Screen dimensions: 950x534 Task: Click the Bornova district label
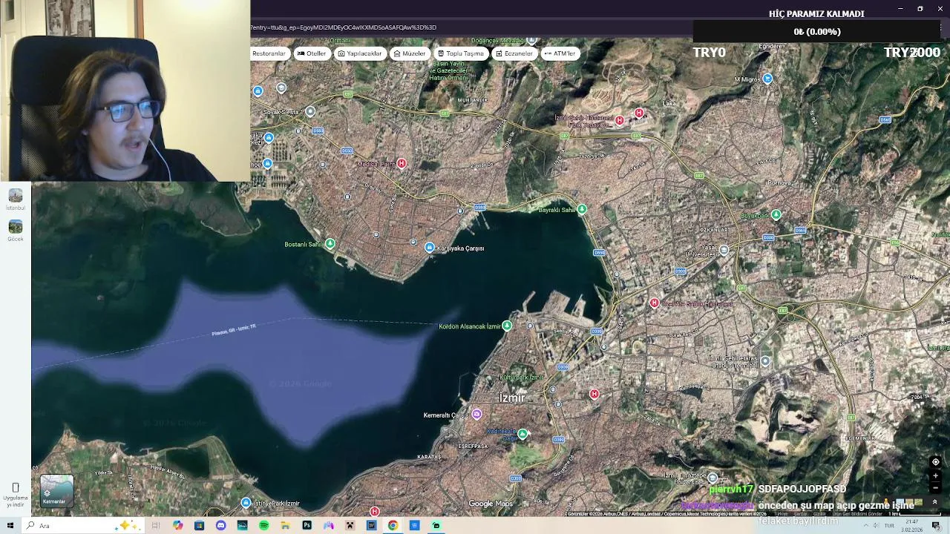(x=779, y=182)
